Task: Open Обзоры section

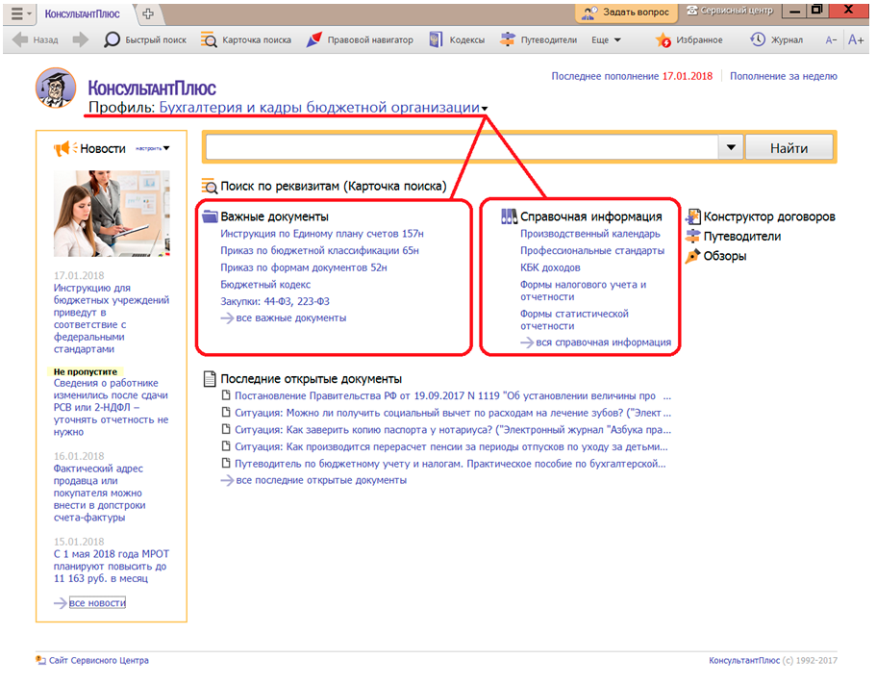Action: point(716,256)
